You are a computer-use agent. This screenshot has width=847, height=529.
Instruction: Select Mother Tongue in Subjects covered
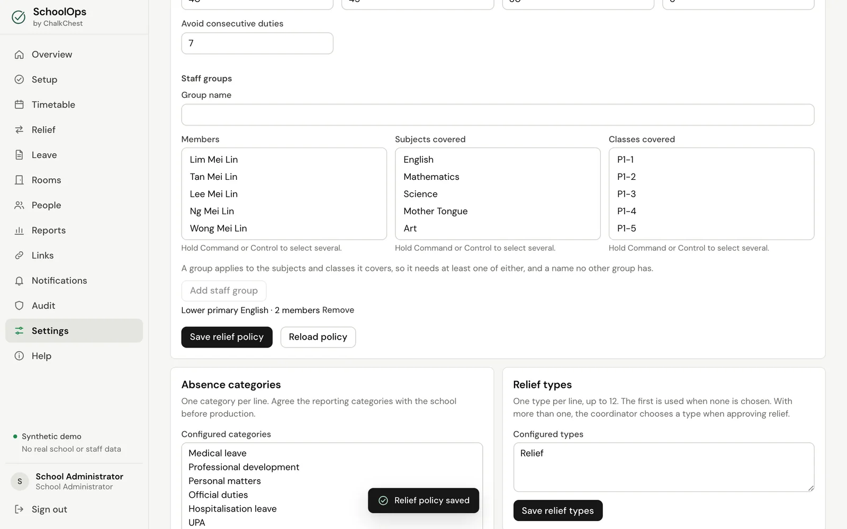(498, 211)
